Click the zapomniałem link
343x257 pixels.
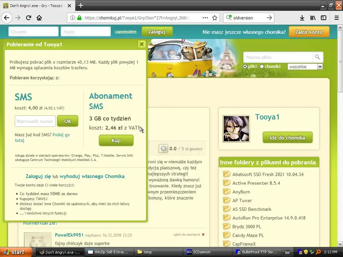[126, 31]
